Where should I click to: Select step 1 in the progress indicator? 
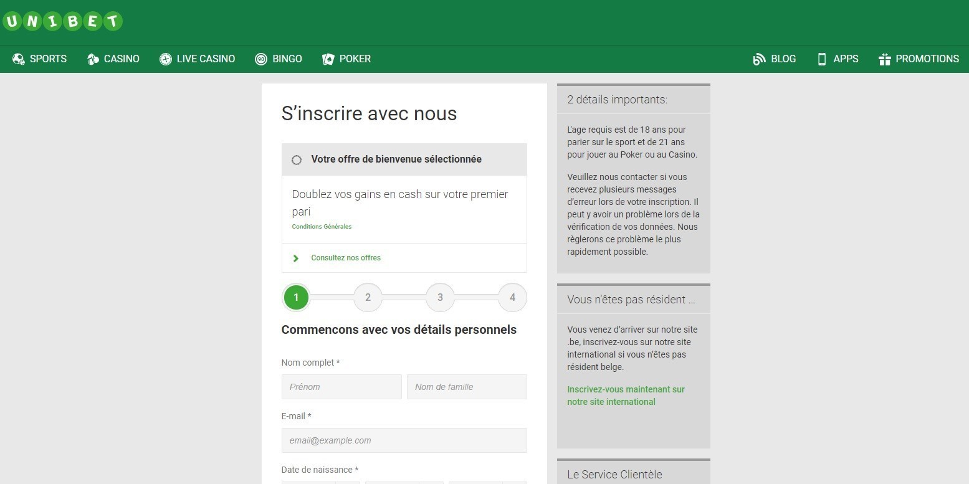[x=296, y=298]
